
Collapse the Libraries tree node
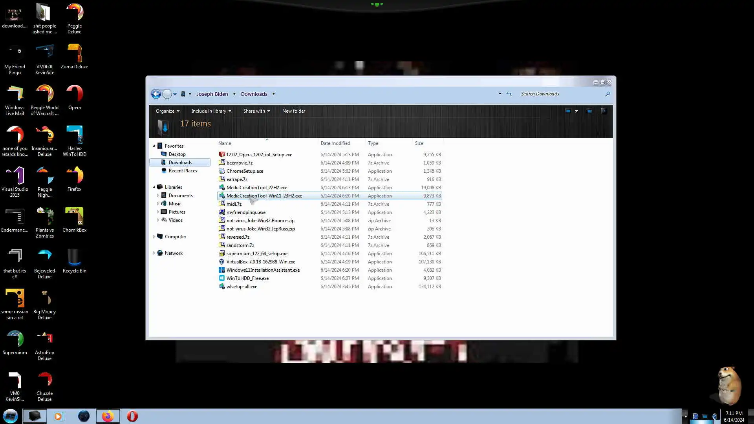point(154,187)
